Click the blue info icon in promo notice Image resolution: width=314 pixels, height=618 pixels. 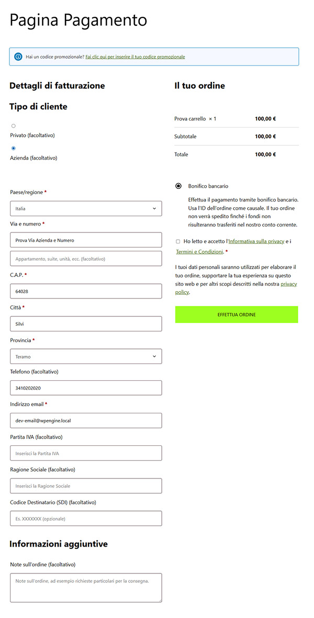pyautogui.click(x=18, y=57)
